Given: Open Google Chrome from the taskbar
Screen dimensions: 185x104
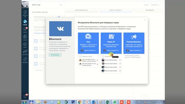Looking at the screenshot, I should [x=80, y=102].
